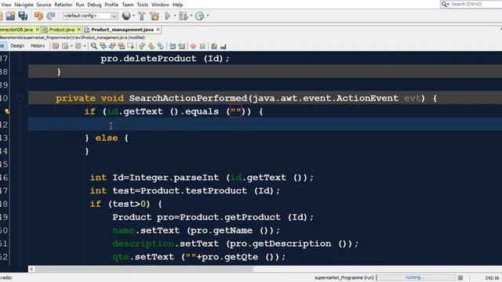Click the stop button beside running progress

(460, 277)
